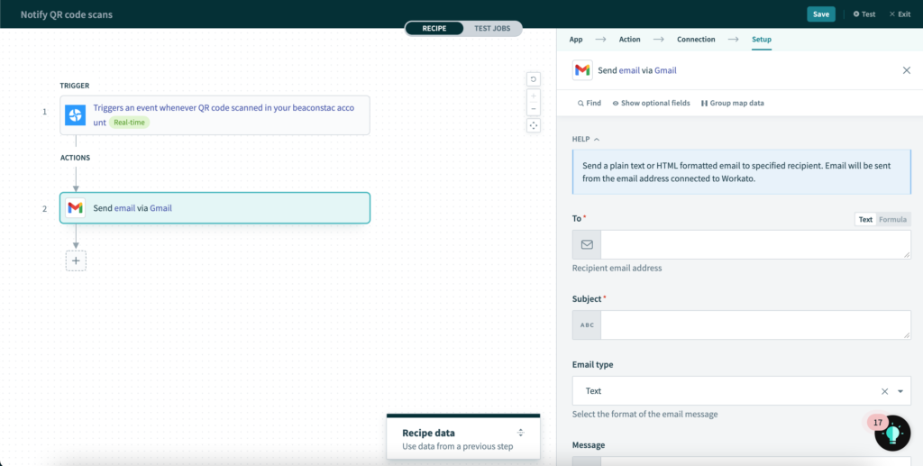Click Group map data

(x=732, y=103)
